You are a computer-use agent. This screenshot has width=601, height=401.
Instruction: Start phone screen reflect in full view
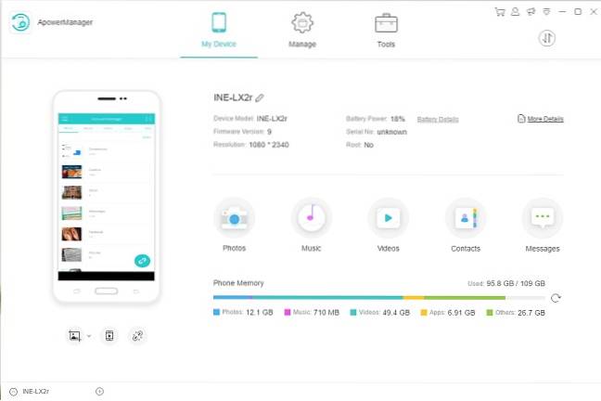click(108, 336)
